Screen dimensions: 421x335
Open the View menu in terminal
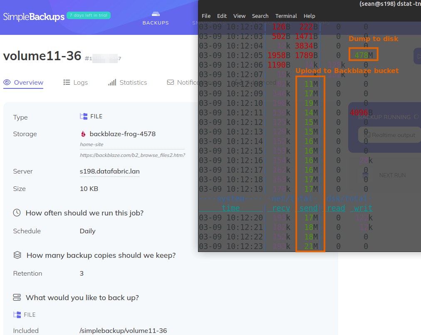pos(239,16)
